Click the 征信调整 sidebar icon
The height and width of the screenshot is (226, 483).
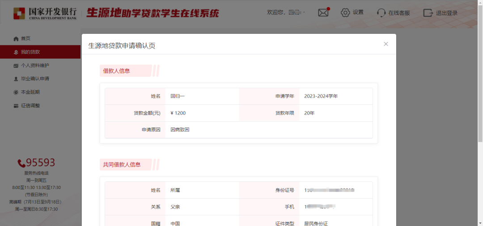point(16,106)
